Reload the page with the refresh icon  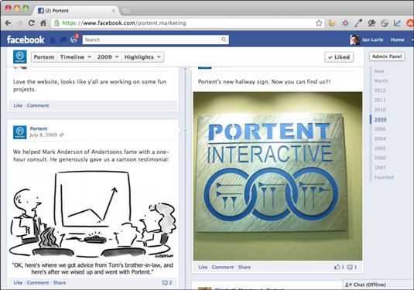click(32, 23)
